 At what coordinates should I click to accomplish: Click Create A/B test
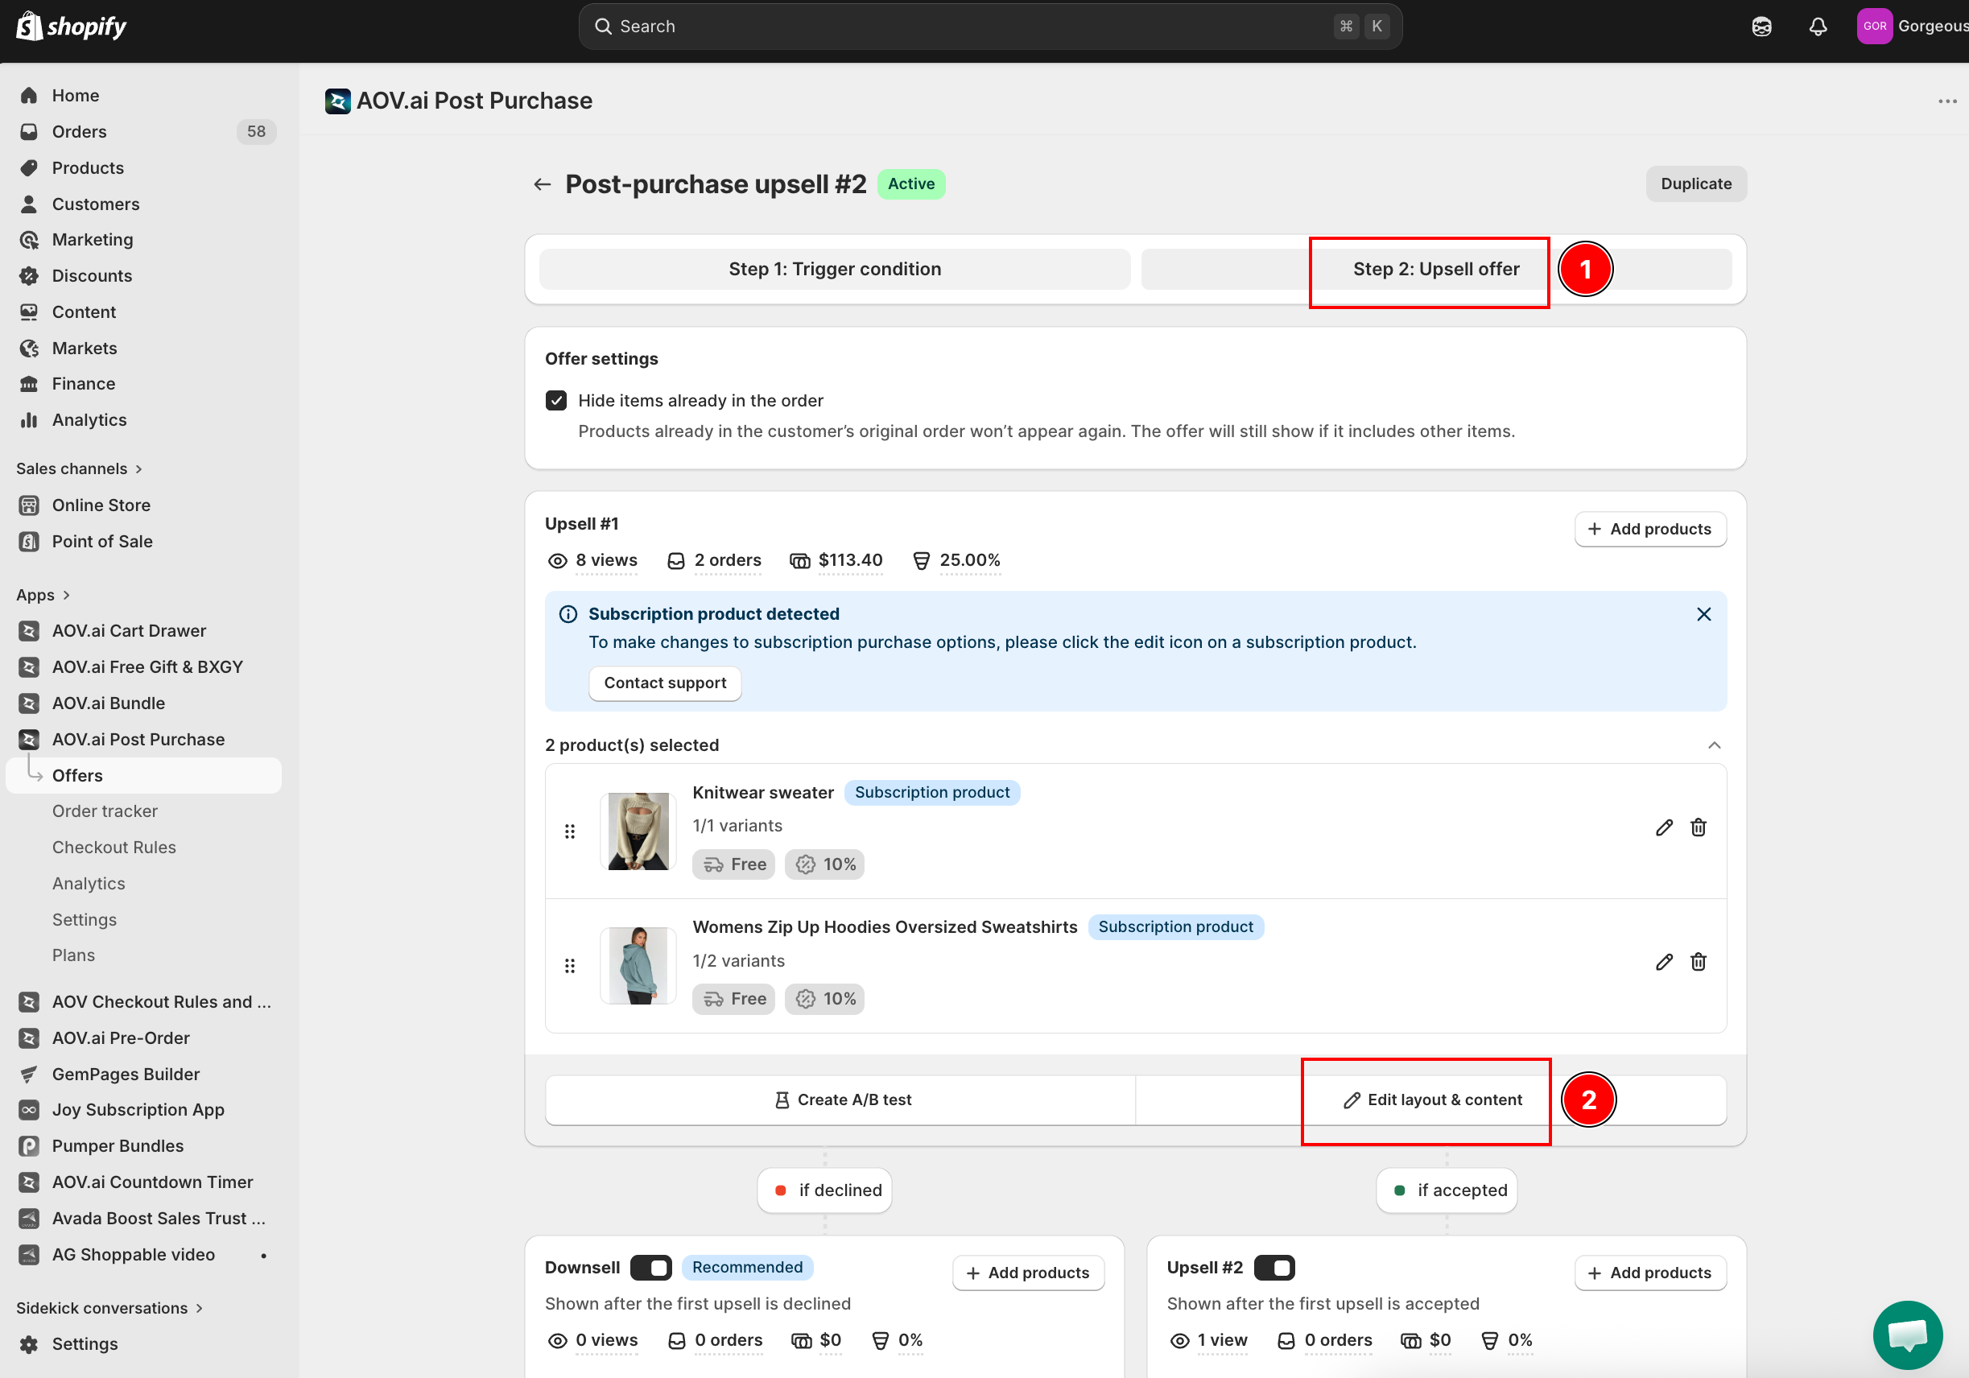[x=840, y=1100]
